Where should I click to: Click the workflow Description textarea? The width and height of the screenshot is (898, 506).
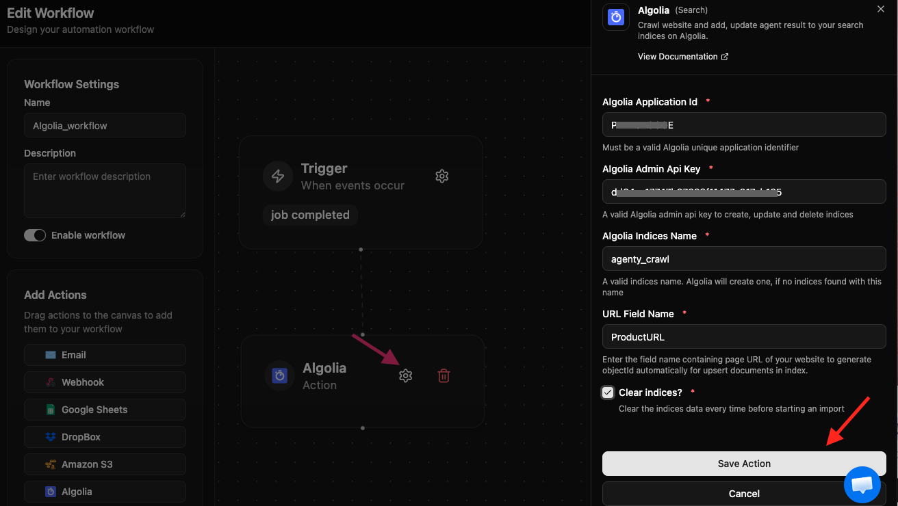click(x=105, y=191)
